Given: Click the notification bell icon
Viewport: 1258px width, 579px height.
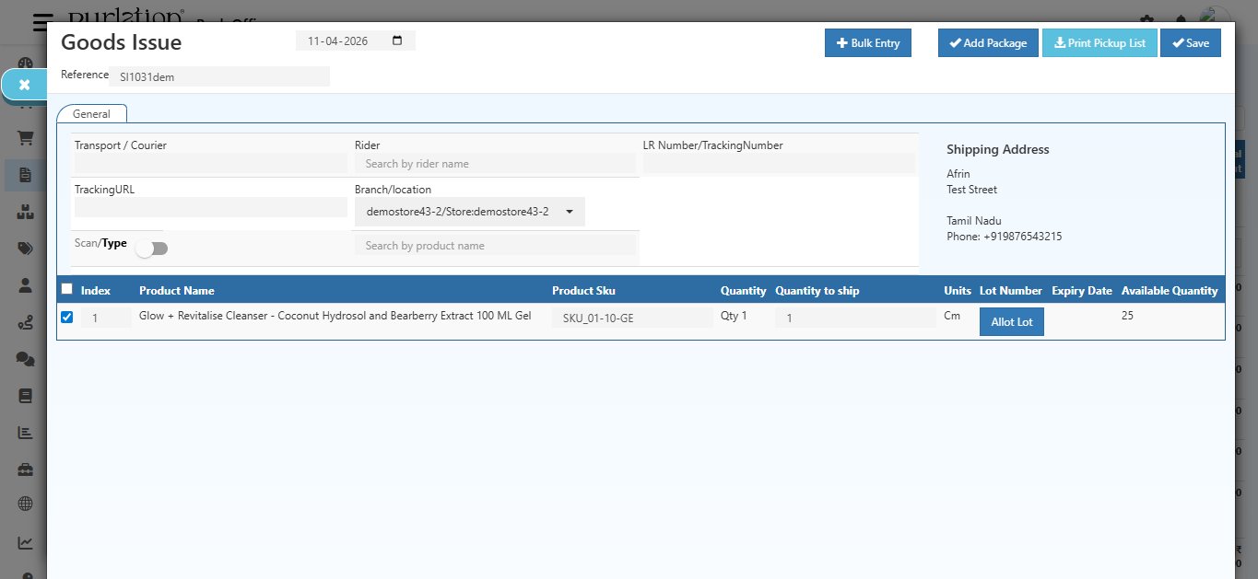Looking at the screenshot, I should click(x=1180, y=17).
